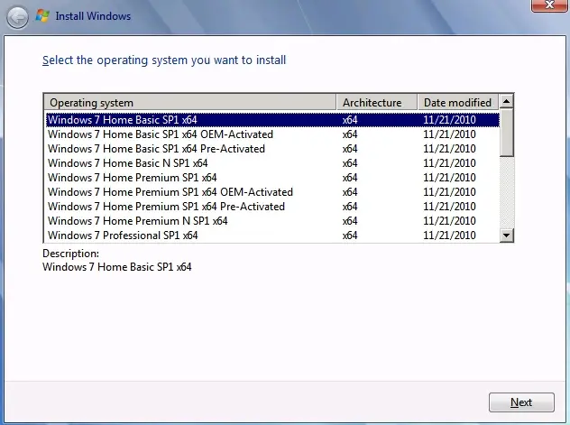Go back using the round back arrow
Image resolution: width=570 pixels, height=425 pixels.
pyautogui.click(x=17, y=17)
